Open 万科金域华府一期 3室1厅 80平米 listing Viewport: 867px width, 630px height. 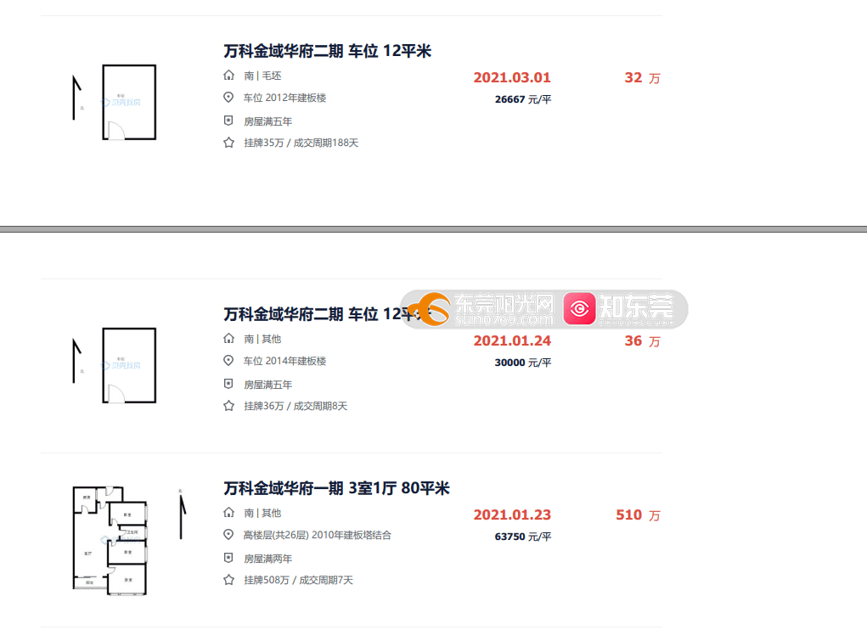(337, 488)
